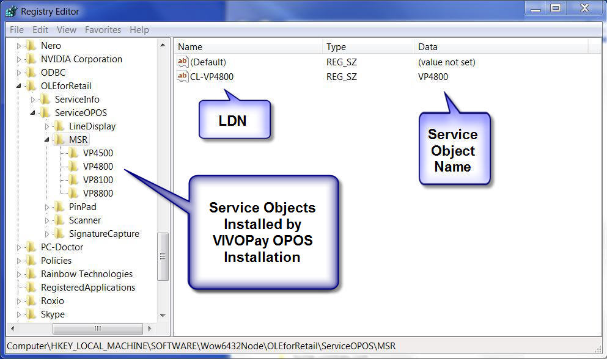The height and width of the screenshot is (359, 607).
Task: Click the Registry Editor title bar icon
Action: tap(11, 12)
